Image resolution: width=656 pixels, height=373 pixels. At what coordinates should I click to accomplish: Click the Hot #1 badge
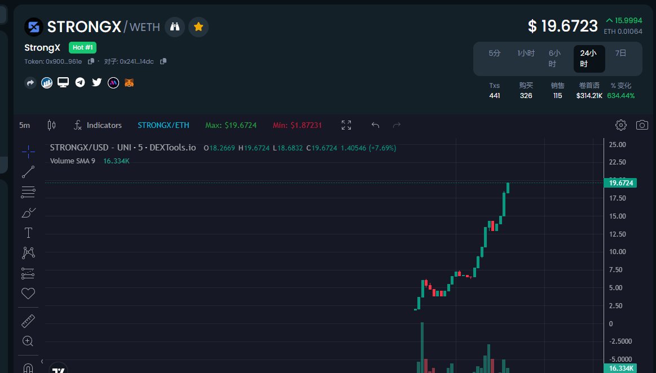[82, 48]
